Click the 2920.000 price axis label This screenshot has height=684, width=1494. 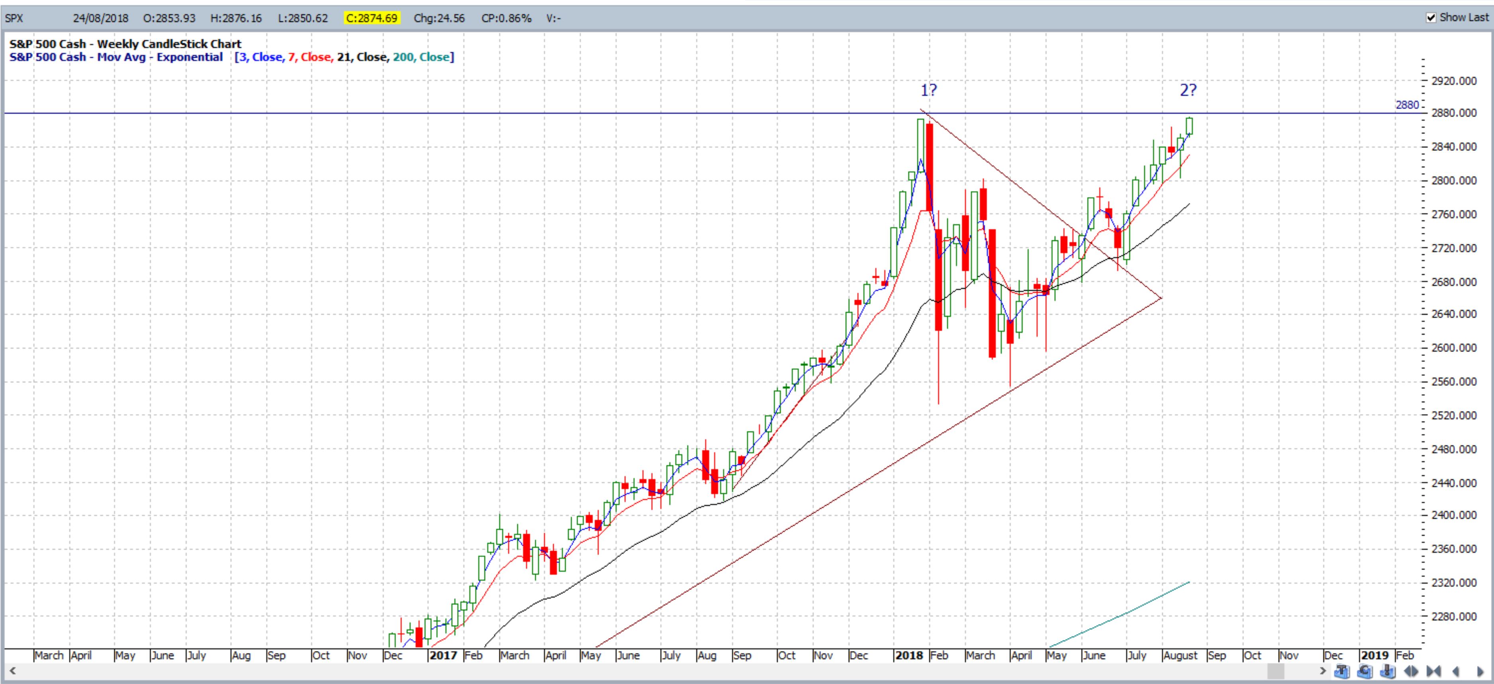click(x=1454, y=81)
